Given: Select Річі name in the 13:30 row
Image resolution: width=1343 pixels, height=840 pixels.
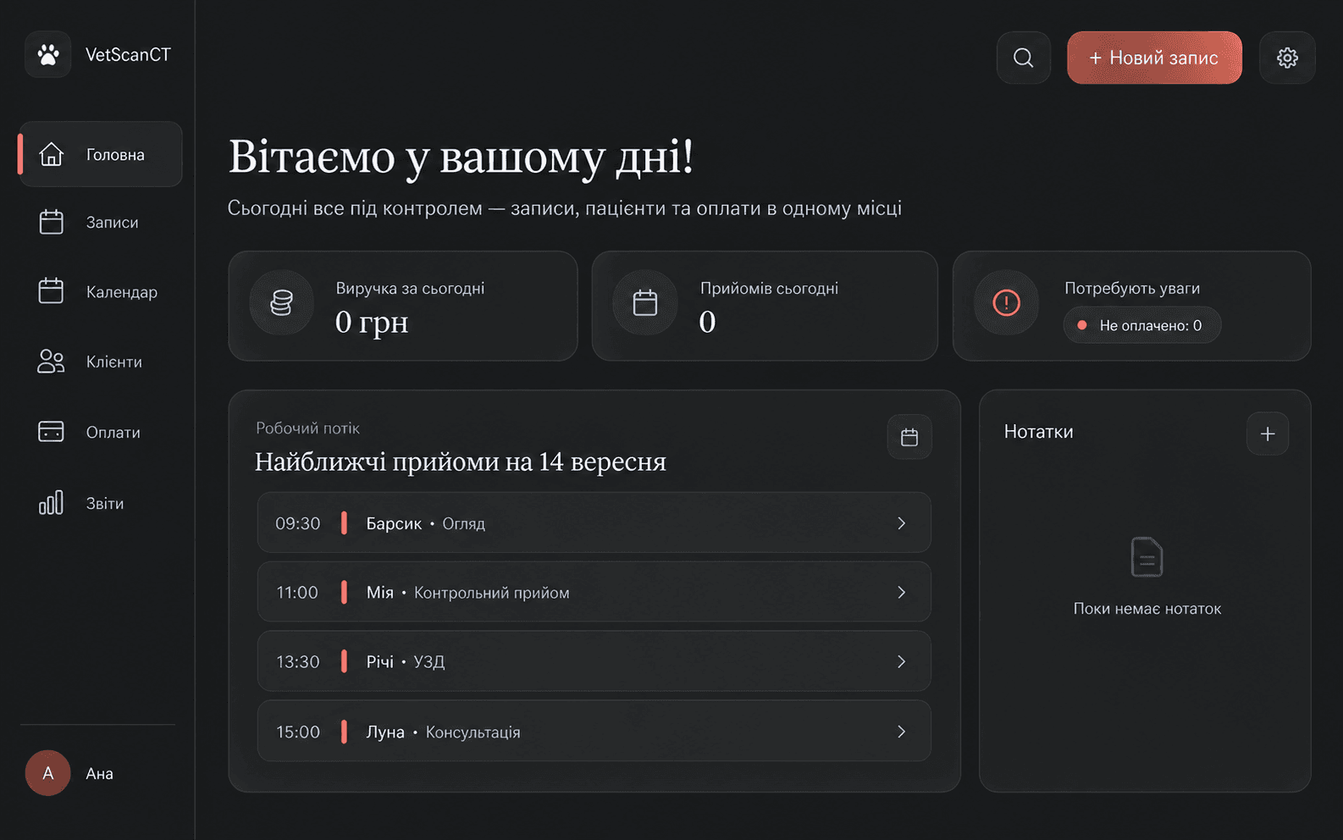Looking at the screenshot, I should (x=380, y=661).
